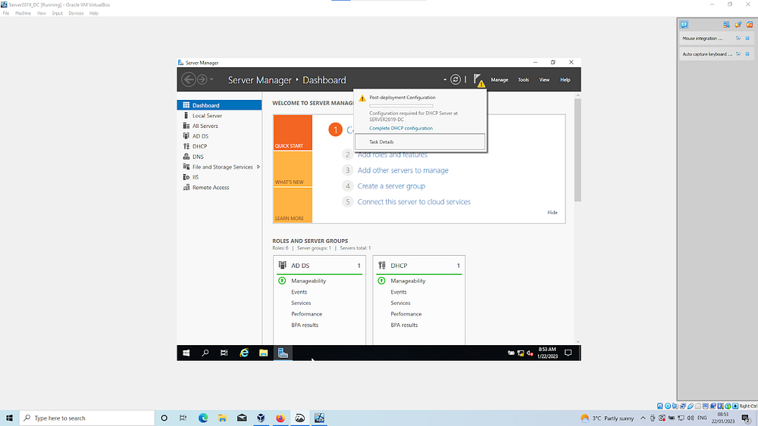This screenshot has height=426, width=758.
Task: Open the Manage menu
Action: 500,79
